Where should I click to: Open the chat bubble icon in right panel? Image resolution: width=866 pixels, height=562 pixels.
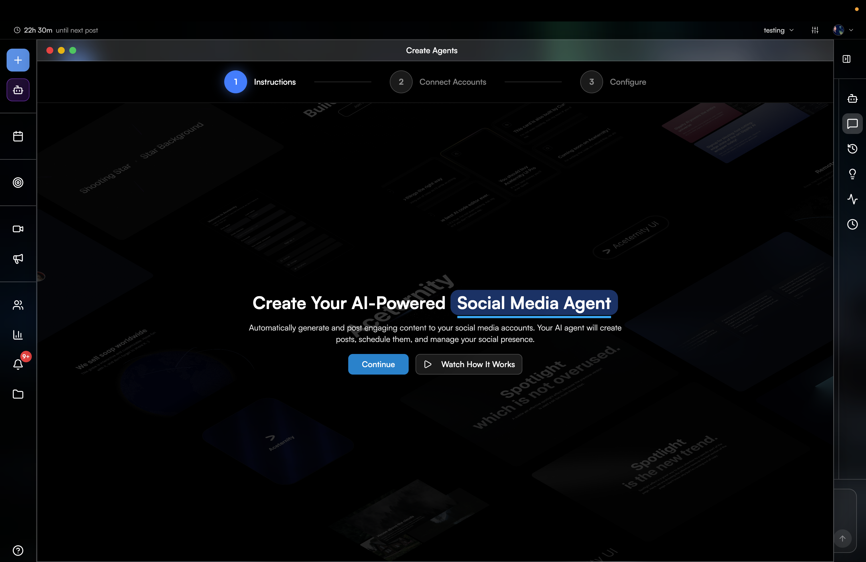[852, 124]
